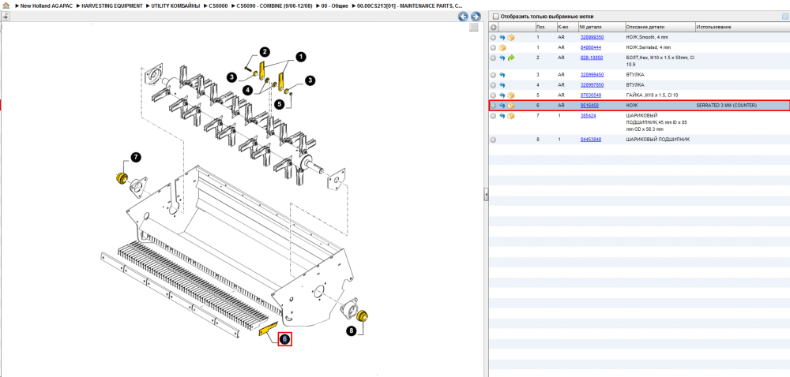Toggle round selector for part 84068444
The height and width of the screenshot is (377, 790).
point(493,48)
